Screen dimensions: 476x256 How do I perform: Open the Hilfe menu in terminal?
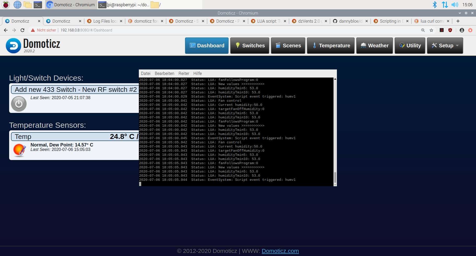tap(198, 73)
